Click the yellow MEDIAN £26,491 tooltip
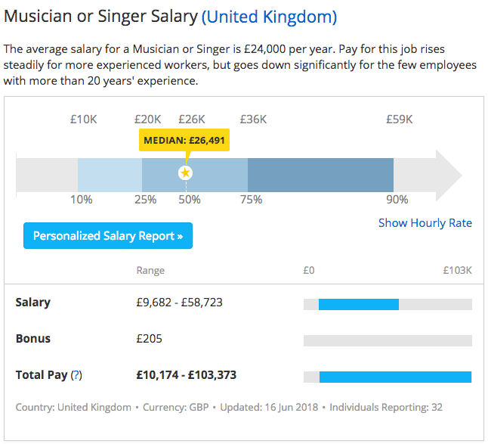This screenshot has width=488, height=444. 184,140
